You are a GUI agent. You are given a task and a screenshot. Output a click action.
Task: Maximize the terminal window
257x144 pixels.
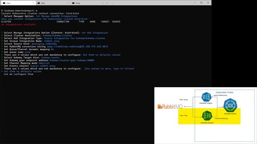[x=201, y=3]
